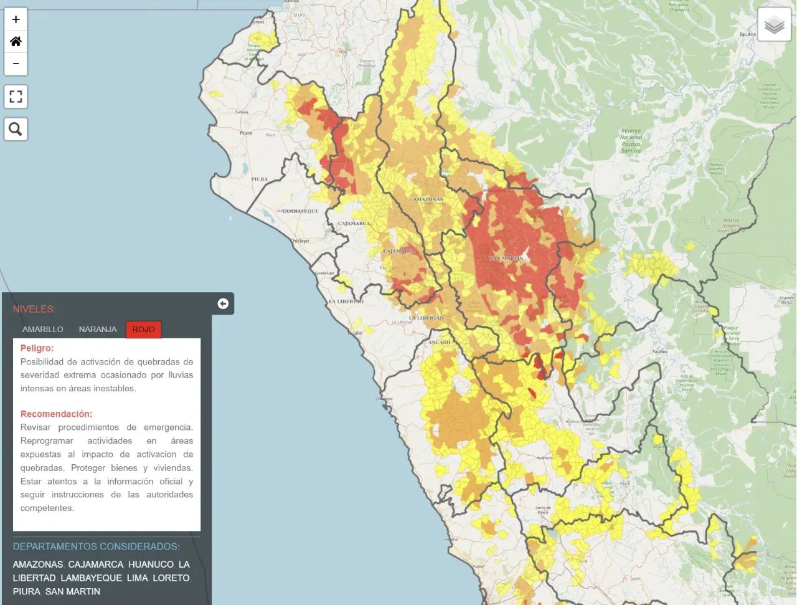Switch to the NARANJA level tab
Screen dimensions: 797x605
click(x=97, y=329)
